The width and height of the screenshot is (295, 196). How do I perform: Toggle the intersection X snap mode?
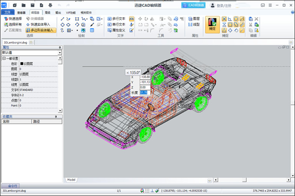[224, 19]
